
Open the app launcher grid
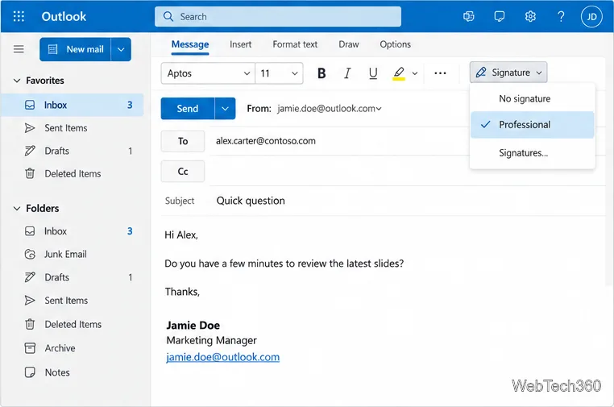(x=19, y=16)
